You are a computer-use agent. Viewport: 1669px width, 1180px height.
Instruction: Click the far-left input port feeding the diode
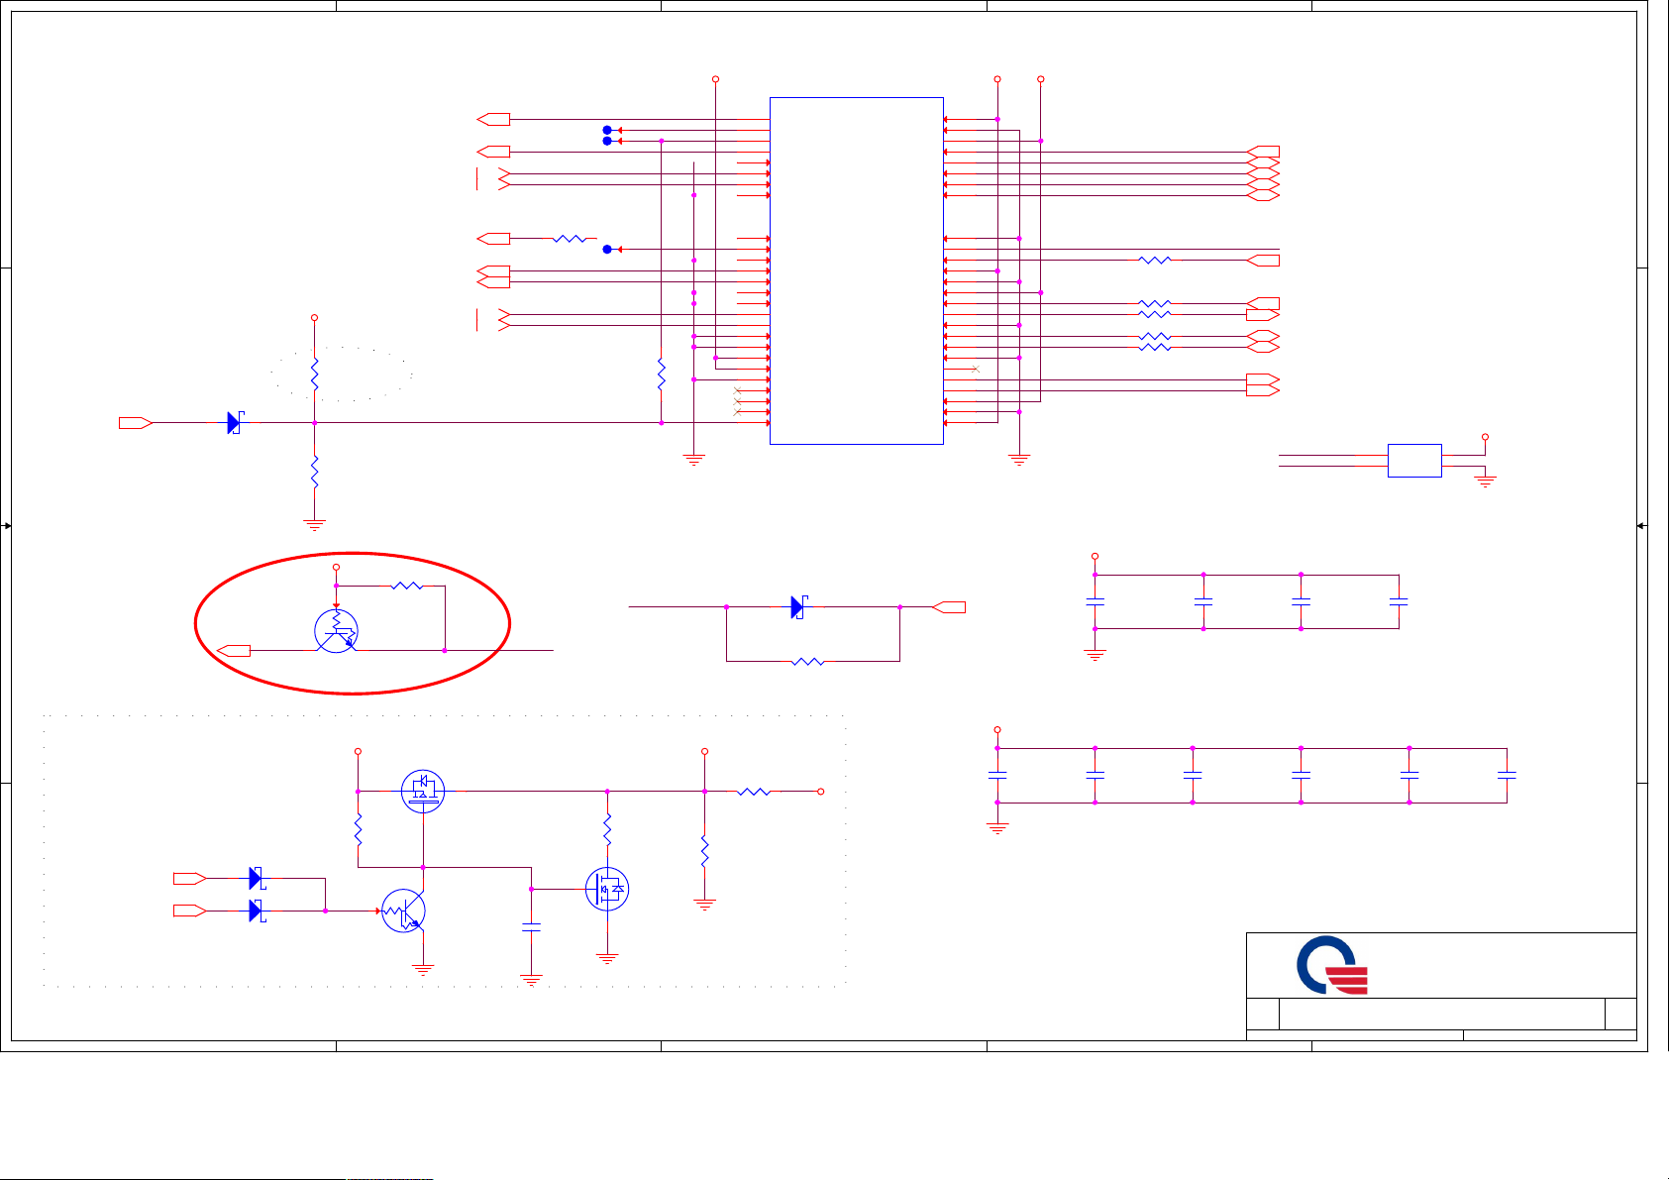point(136,423)
